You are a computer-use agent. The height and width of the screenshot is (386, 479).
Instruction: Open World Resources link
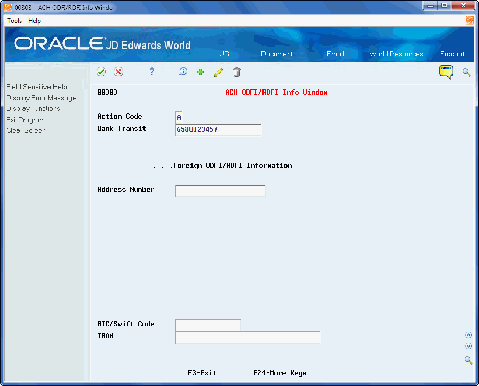[x=396, y=54]
